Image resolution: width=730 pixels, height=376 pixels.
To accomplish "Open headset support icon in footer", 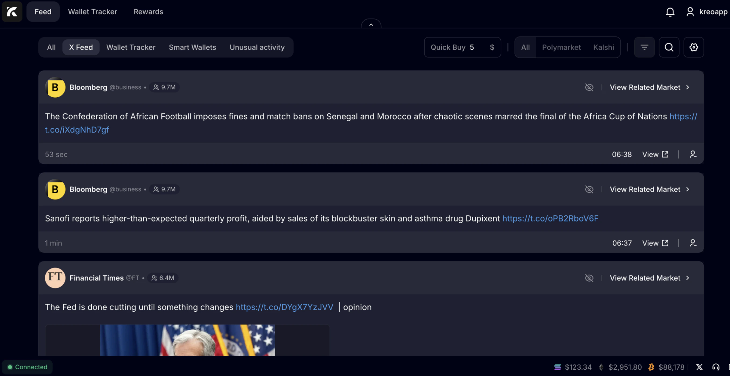I will point(715,367).
